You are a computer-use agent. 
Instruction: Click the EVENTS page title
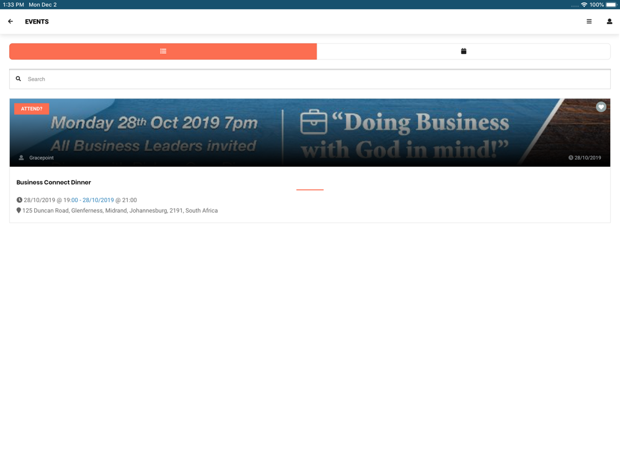click(37, 22)
